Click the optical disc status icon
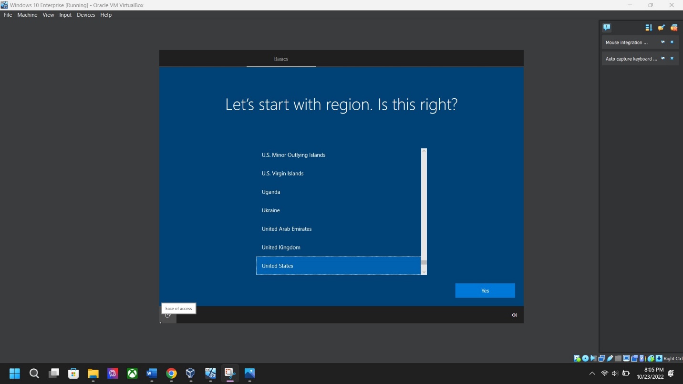The height and width of the screenshot is (384, 683). coord(585,359)
